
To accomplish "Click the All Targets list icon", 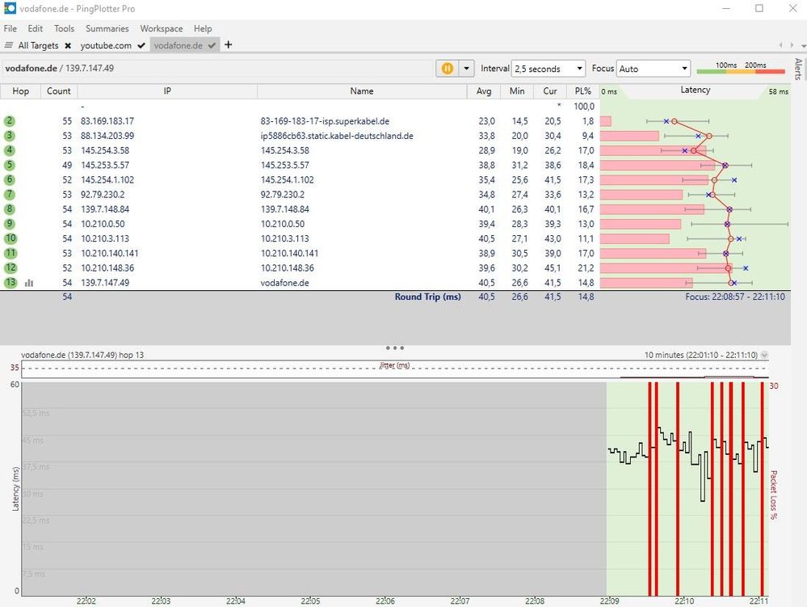I will pos(9,45).
